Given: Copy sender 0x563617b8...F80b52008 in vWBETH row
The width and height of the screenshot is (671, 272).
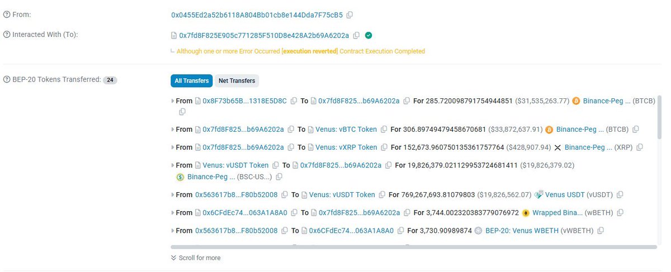Looking at the screenshot, I should 285,231.
